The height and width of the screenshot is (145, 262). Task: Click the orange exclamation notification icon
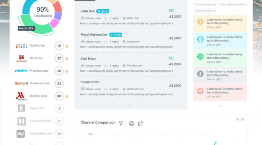click(x=200, y=22)
